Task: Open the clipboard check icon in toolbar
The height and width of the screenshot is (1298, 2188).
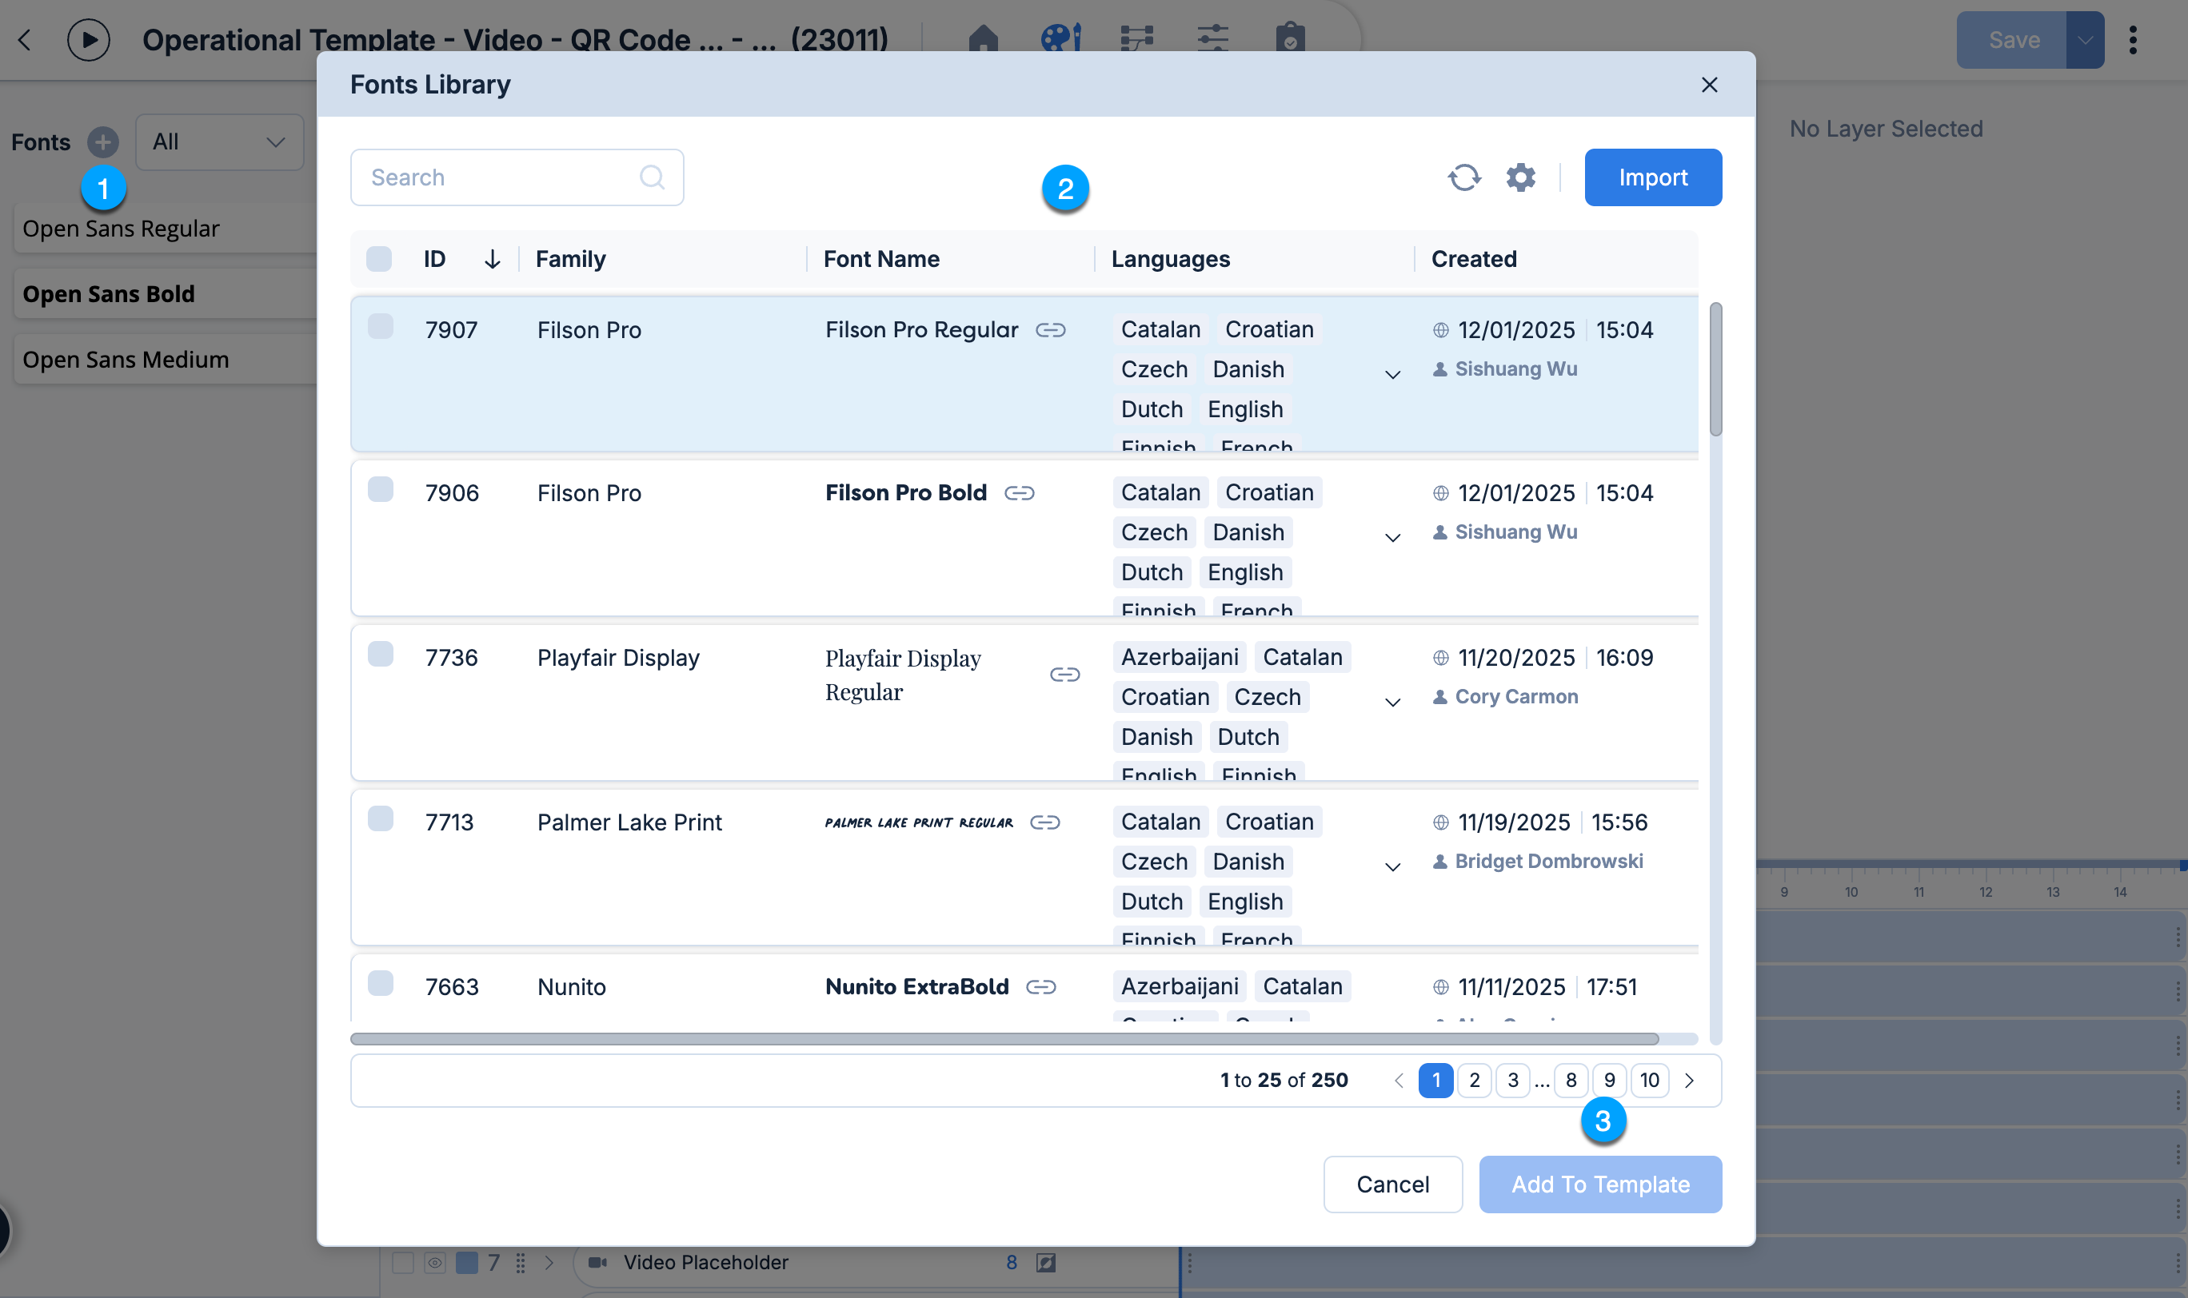Action: click(x=1290, y=38)
